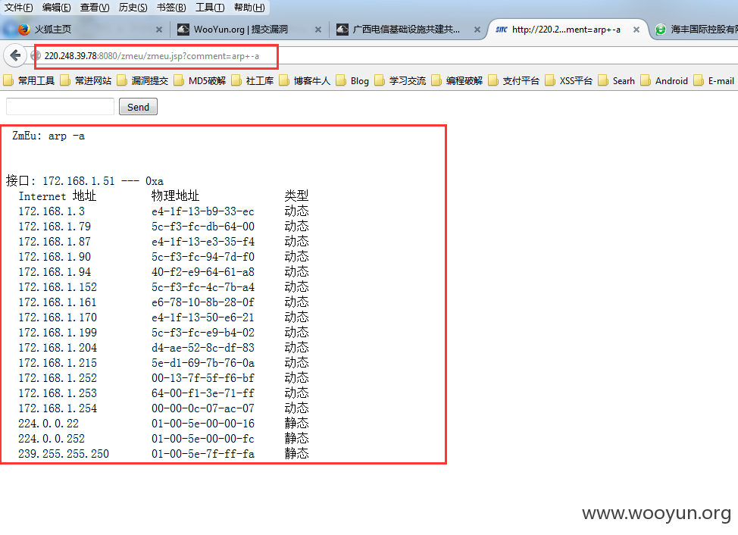Image resolution: width=738 pixels, height=535 pixels.
Task: Open the 常进网站 bookmark folder
Action: (86, 80)
